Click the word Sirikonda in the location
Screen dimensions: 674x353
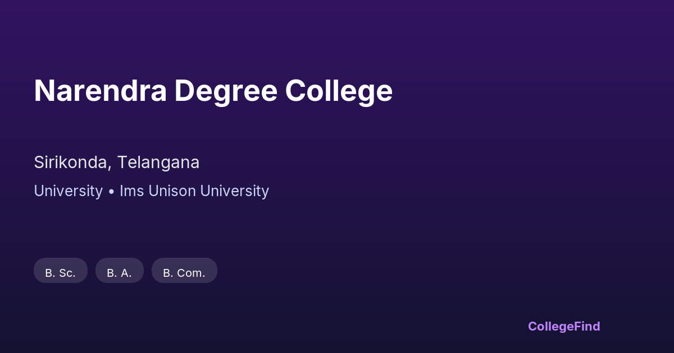pyautogui.click(x=70, y=162)
